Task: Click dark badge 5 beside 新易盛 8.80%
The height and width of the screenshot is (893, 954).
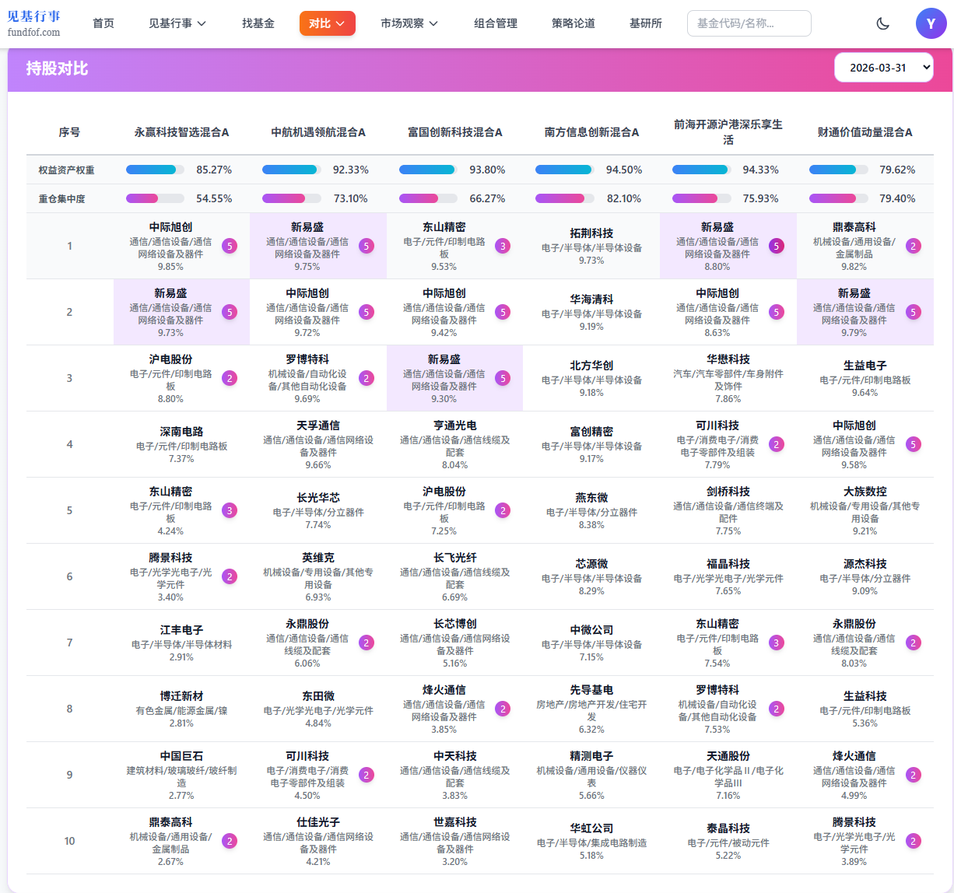Action: [x=777, y=246]
